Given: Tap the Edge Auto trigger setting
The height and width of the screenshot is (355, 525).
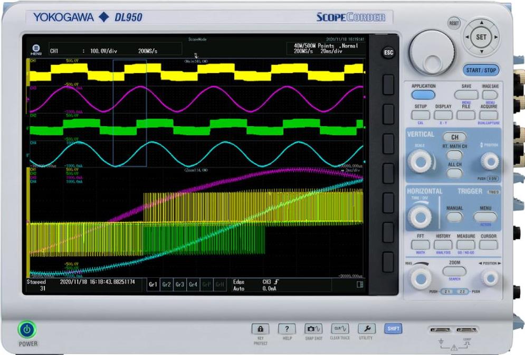Looking at the screenshot, I should coord(239,285).
